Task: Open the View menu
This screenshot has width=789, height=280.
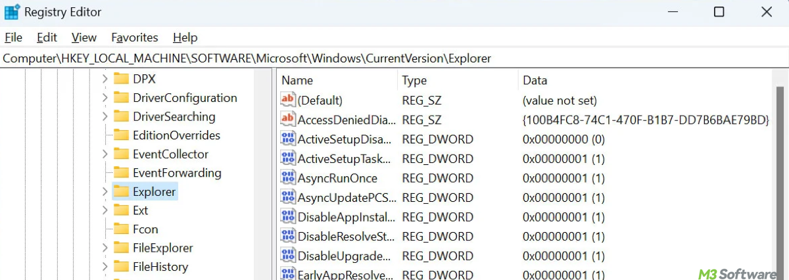Action: click(84, 37)
